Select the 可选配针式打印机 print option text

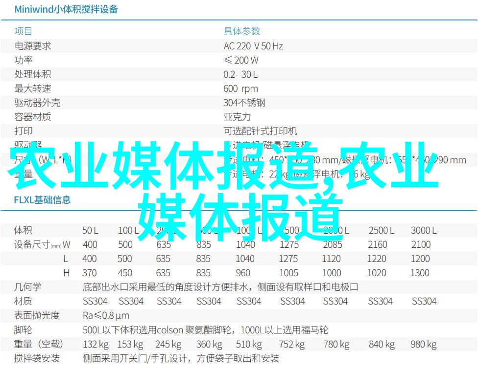260,131
